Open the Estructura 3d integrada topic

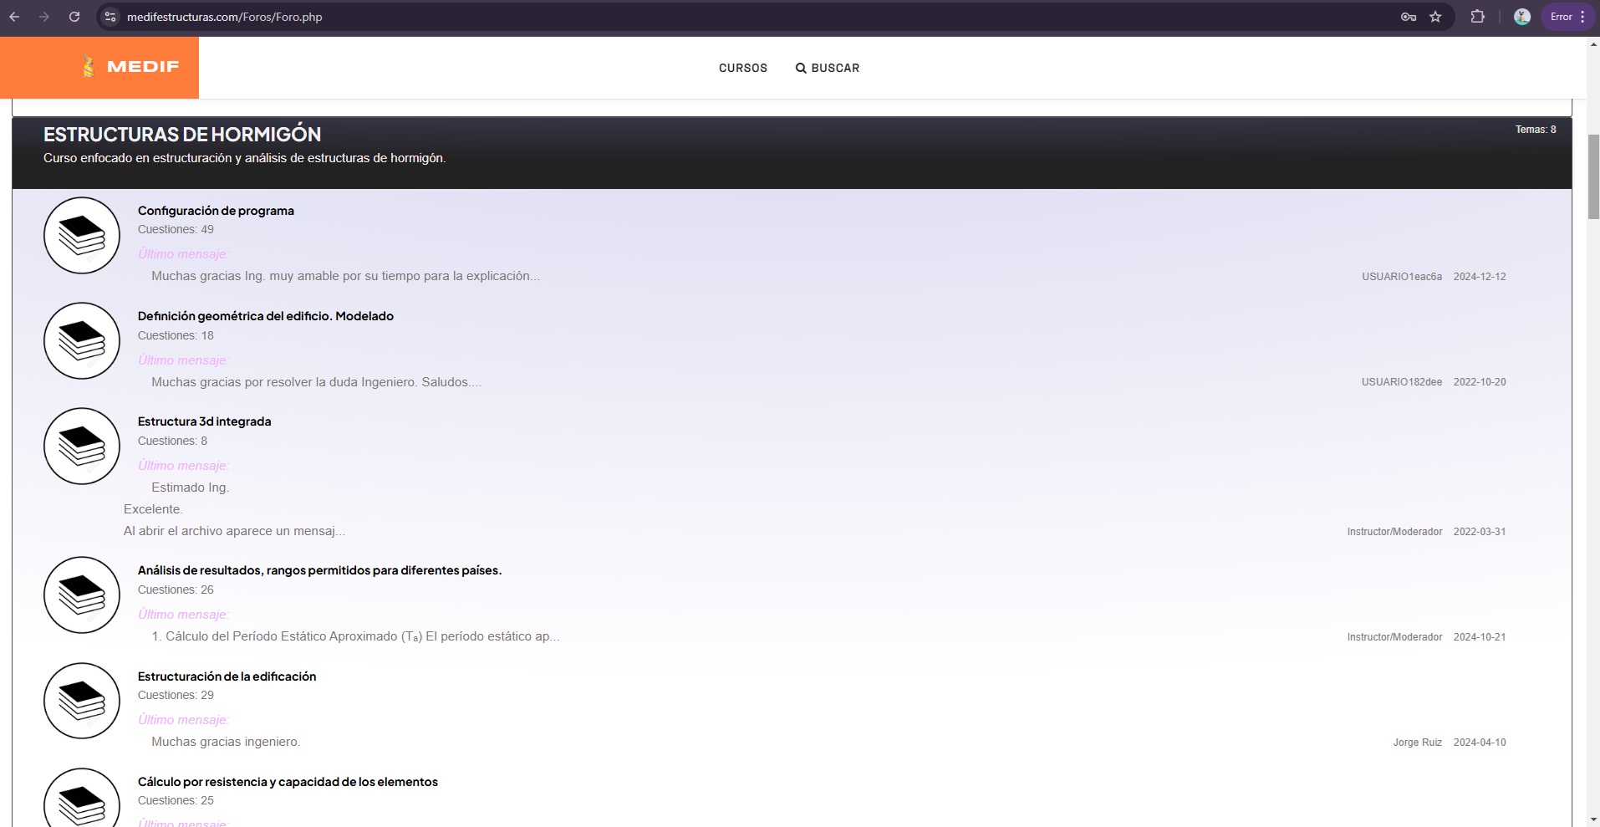(204, 421)
